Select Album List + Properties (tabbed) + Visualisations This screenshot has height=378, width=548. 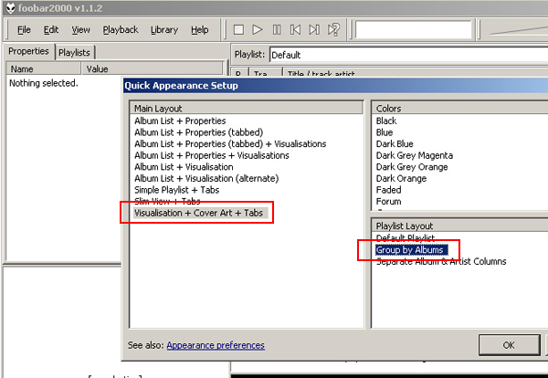tap(230, 144)
